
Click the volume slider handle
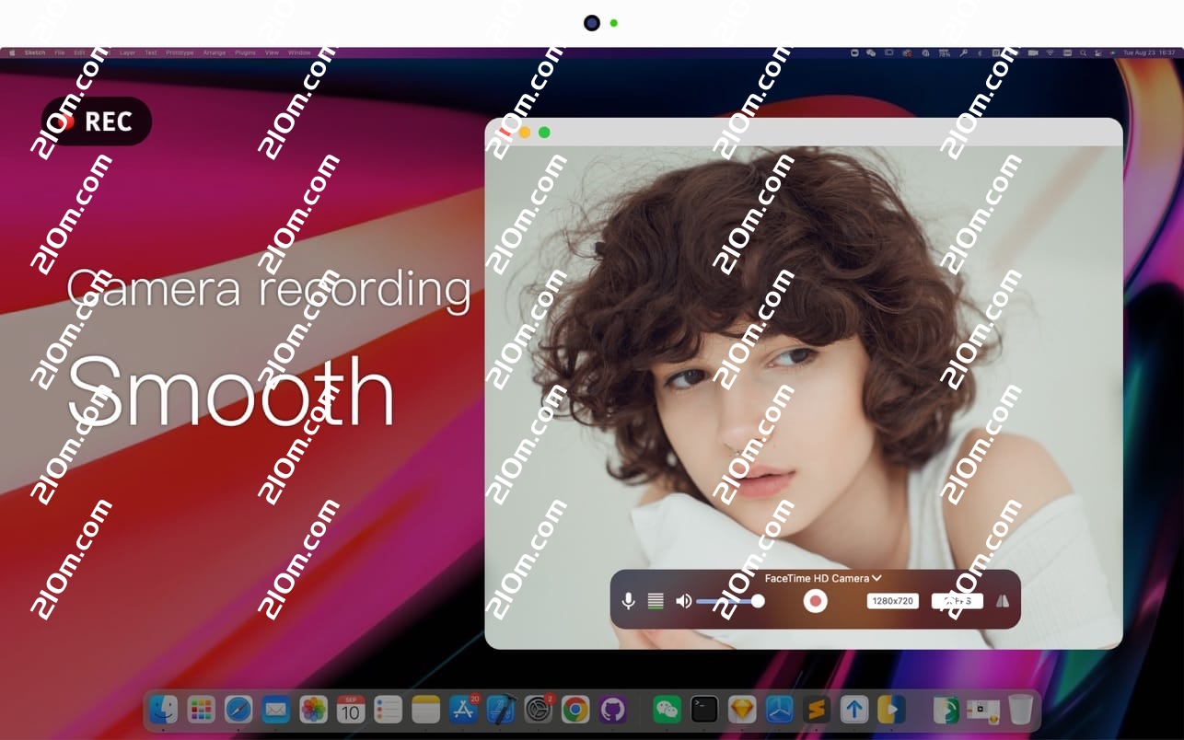pyautogui.click(x=758, y=601)
